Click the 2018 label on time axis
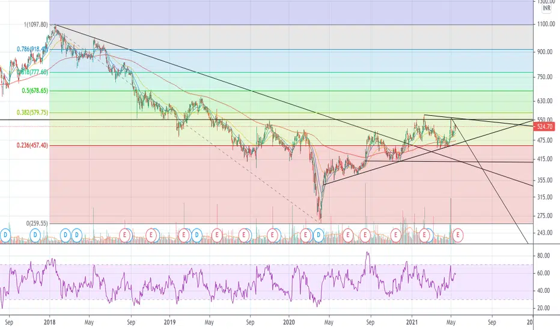The height and width of the screenshot is (330, 560). point(50,323)
